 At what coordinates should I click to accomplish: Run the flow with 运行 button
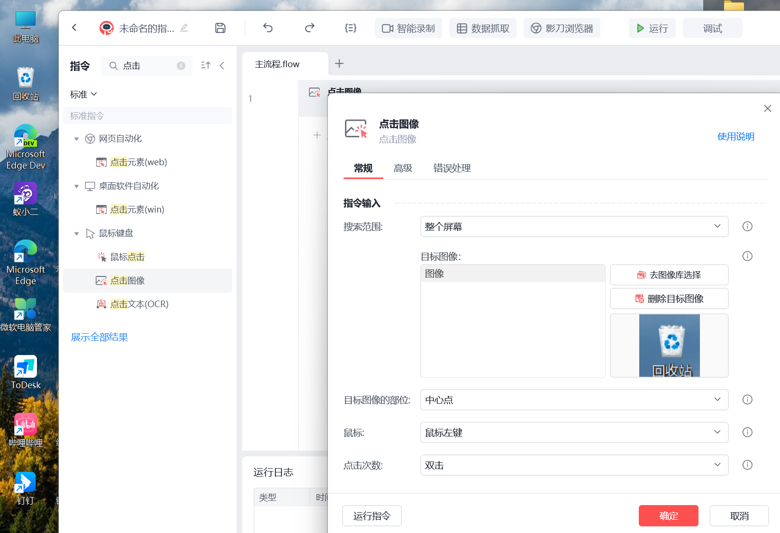click(652, 28)
